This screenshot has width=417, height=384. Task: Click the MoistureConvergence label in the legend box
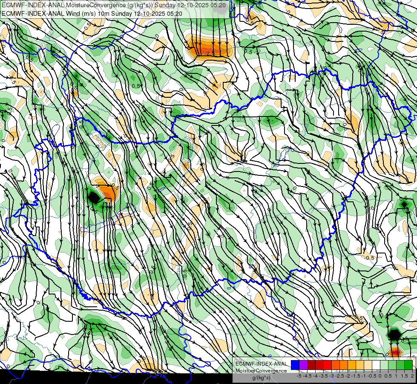coord(261,371)
